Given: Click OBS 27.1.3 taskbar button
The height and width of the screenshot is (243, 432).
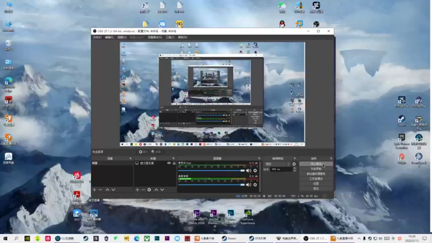Looking at the screenshot, I should pyautogui.click(x=315, y=238).
